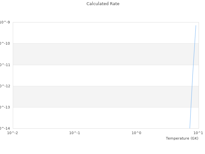Screen dimensions: 205x154
Task: Select the 10^-1 x-axis tick label
Action: coord(75,133)
